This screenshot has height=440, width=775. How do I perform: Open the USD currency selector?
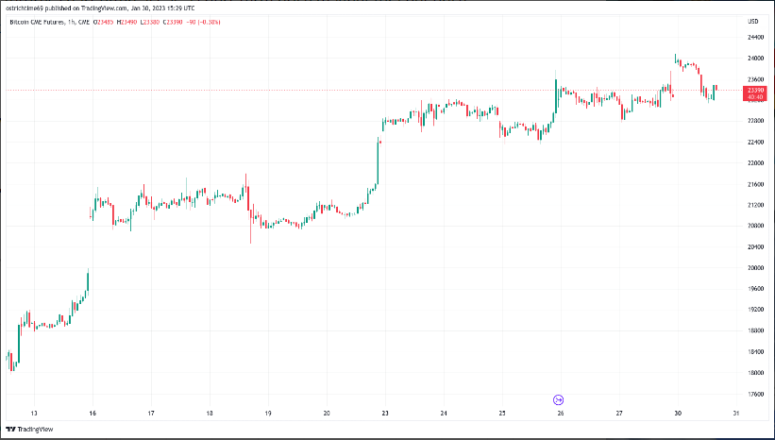(x=753, y=21)
